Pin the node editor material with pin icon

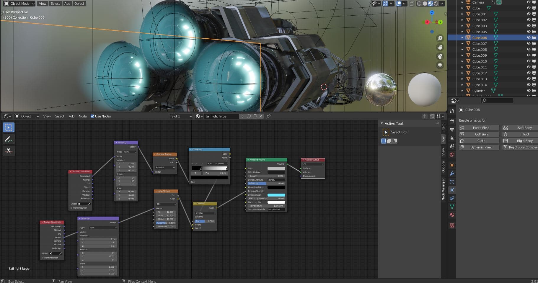click(x=268, y=116)
